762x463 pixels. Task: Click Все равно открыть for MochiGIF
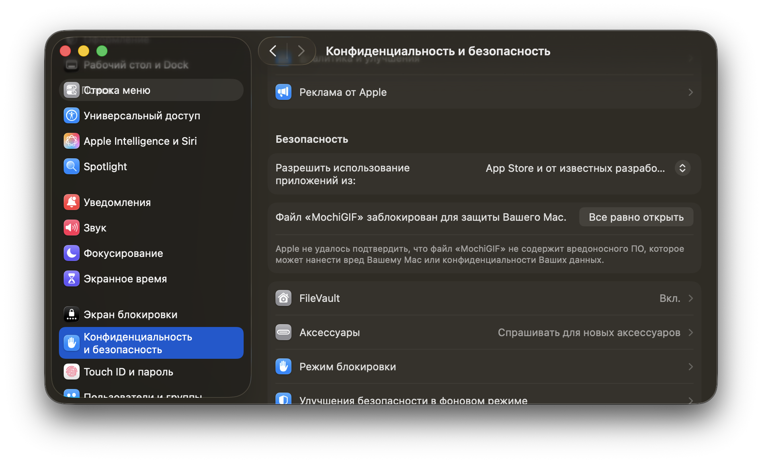(636, 217)
